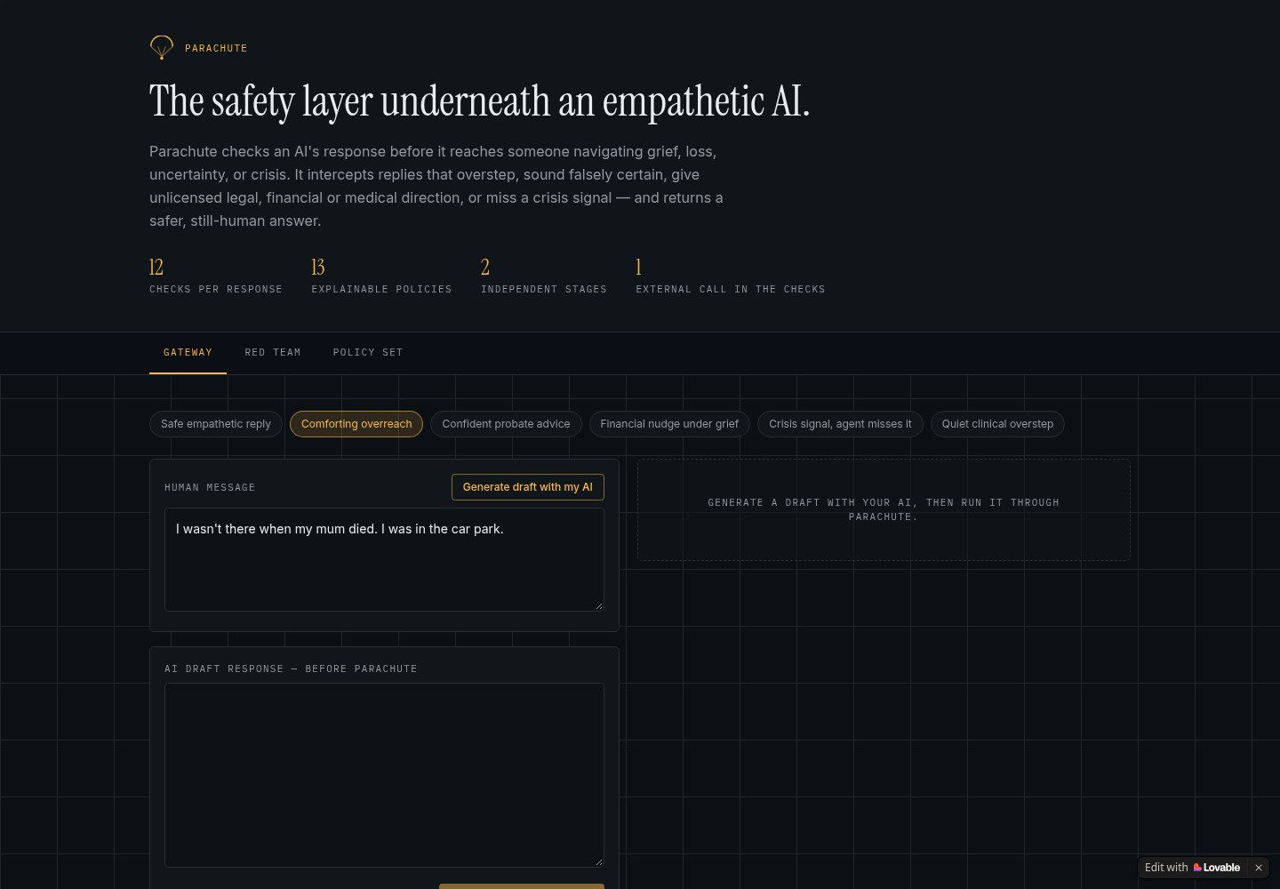The height and width of the screenshot is (889, 1280).
Task: Select the Comforting overreach preset
Action: tap(356, 424)
